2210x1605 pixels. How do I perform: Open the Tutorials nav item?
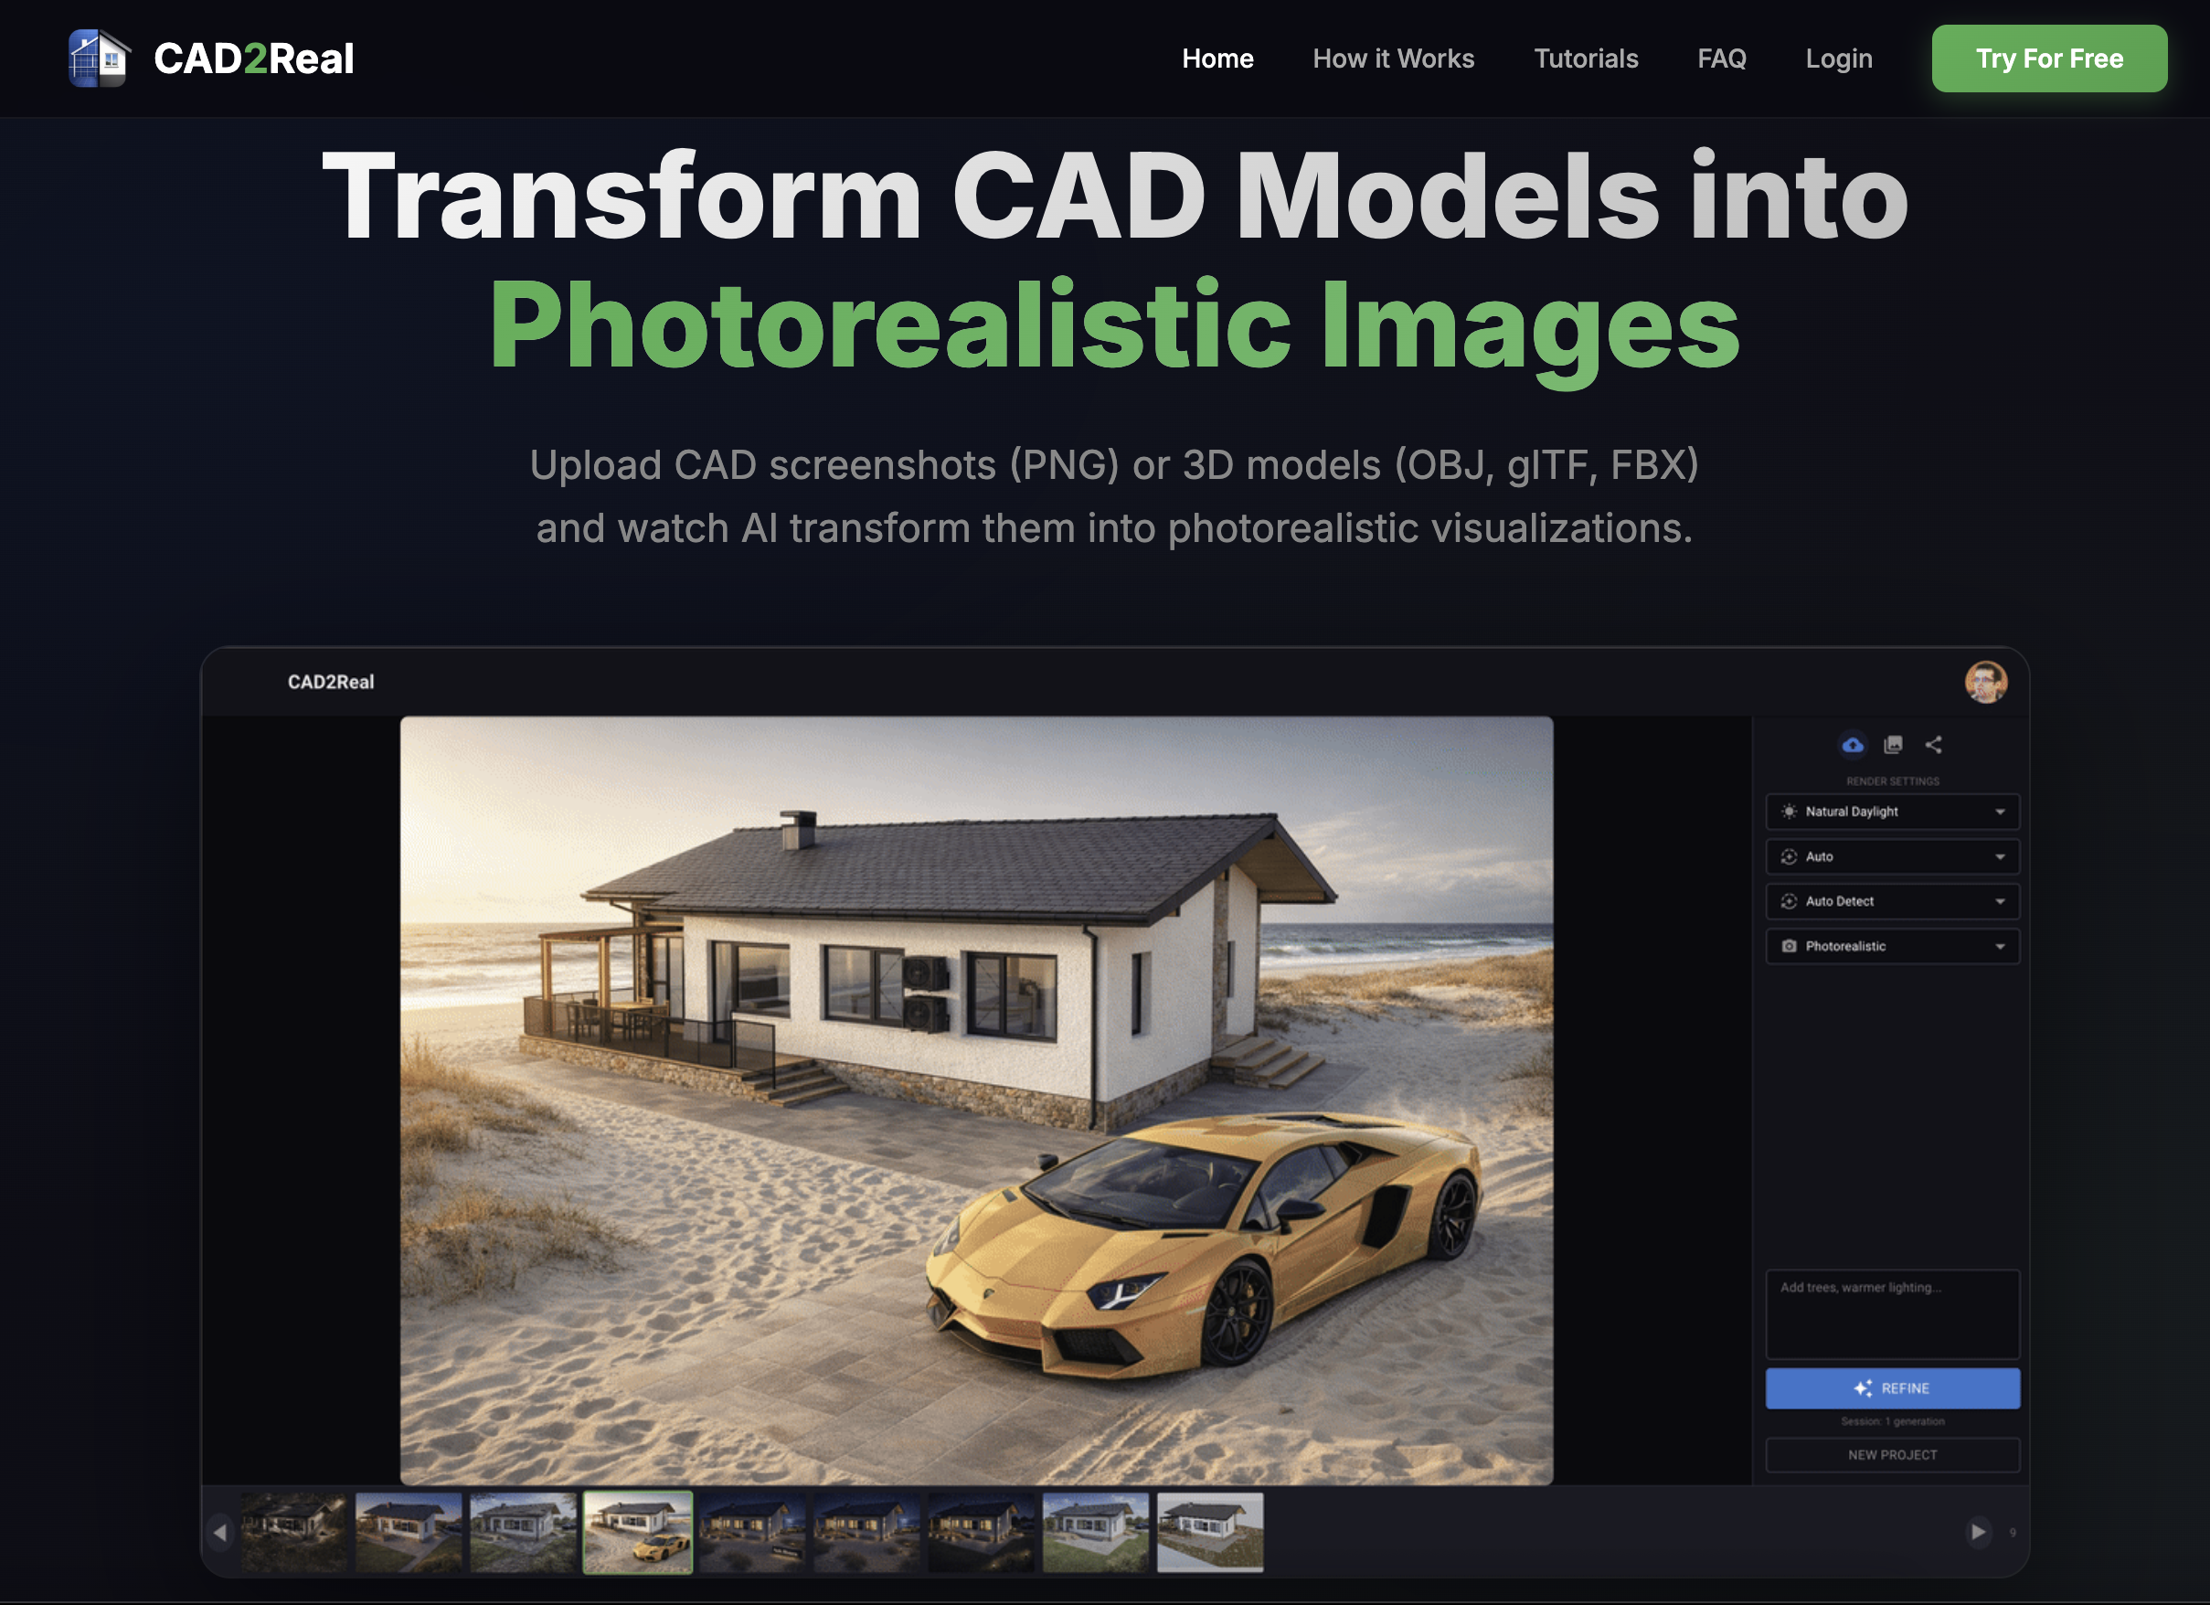(x=1586, y=58)
